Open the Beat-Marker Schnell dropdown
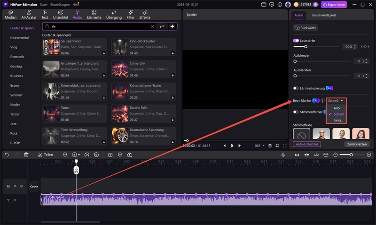Screen dimensions: 376x225 336,101
